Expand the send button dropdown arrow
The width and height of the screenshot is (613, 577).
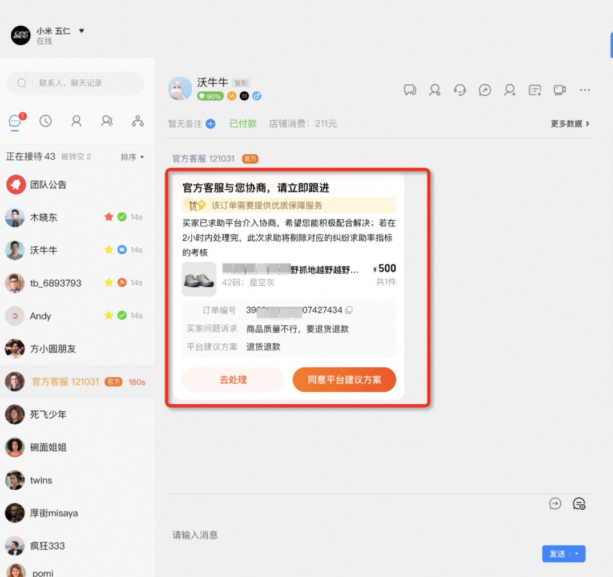[577, 554]
